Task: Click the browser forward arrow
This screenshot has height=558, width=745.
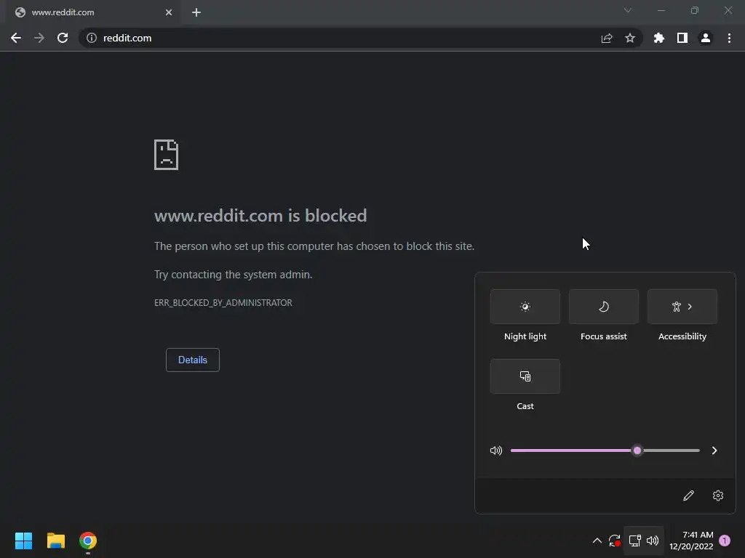Action: point(39,38)
